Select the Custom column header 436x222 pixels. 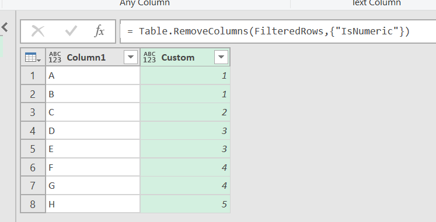coord(185,57)
